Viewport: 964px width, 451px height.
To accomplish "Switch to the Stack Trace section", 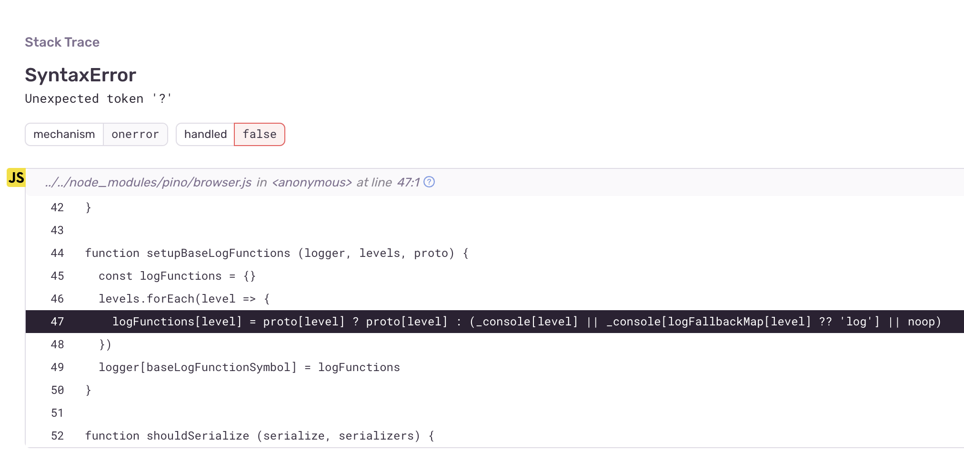I will [x=62, y=42].
